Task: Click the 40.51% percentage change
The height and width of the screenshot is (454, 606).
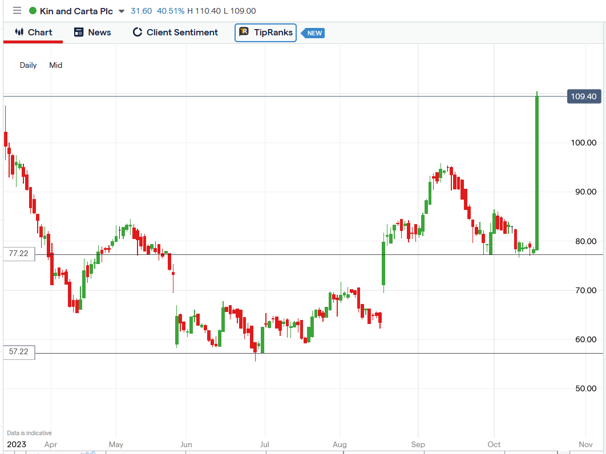Action: pos(171,11)
